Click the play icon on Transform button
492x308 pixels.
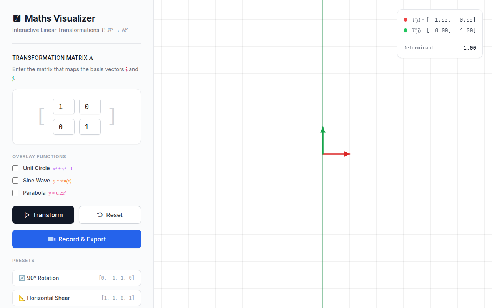(x=27, y=215)
